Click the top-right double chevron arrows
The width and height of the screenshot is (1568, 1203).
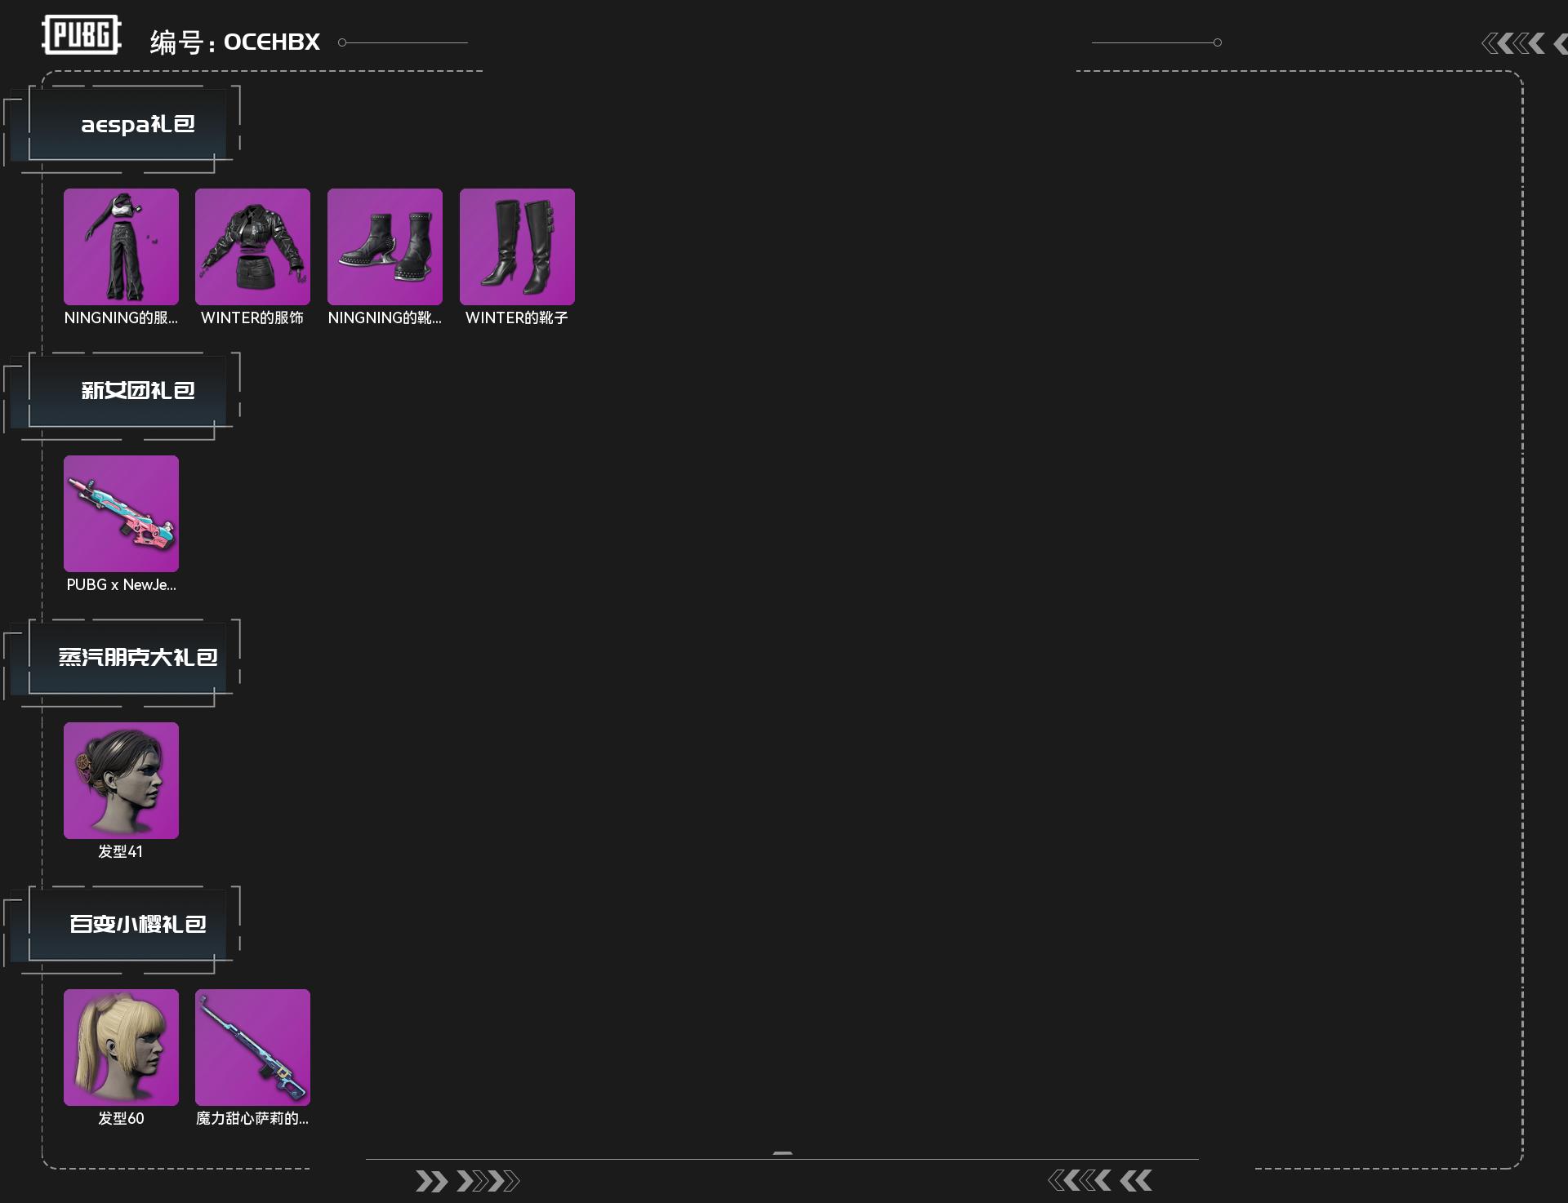(1524, 43)
